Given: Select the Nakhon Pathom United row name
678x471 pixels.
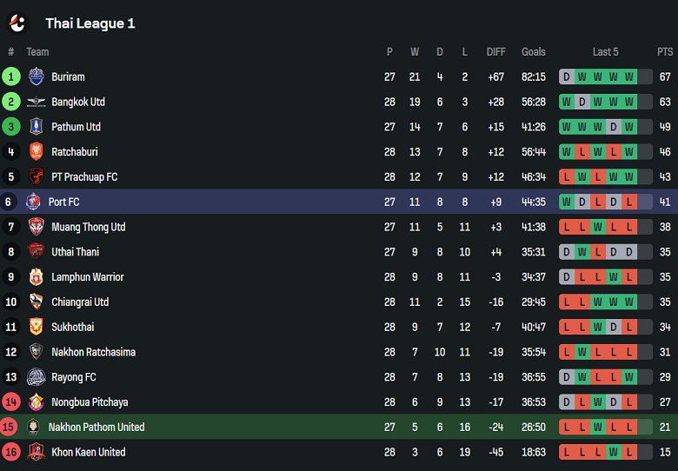Looking at the screenshot, I should [x=96, y=427].
